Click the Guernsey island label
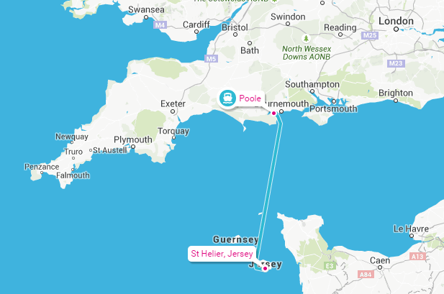This screenshot has width=444, height=294. point(235,239)
